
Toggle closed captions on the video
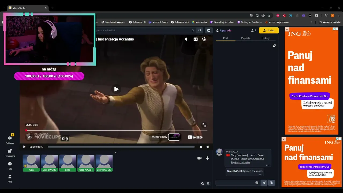[196, 39]
